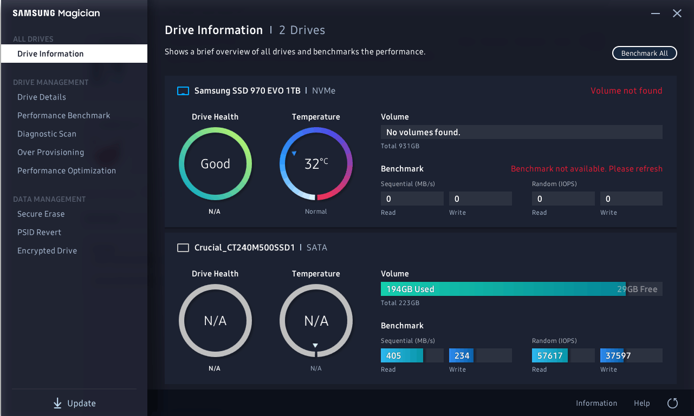This screenshot has height=416, width=694.
Task: Minimize the Samsung Magician window
Action: (x=656, y=14)
